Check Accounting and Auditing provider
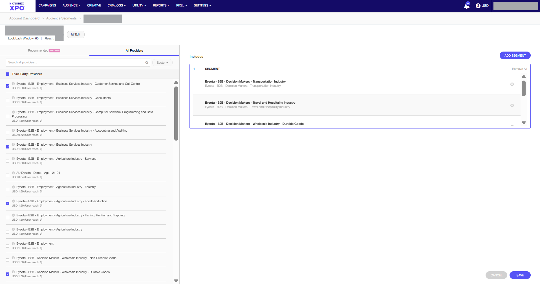Viewport: 540px width, 284px height. point(8,133)
